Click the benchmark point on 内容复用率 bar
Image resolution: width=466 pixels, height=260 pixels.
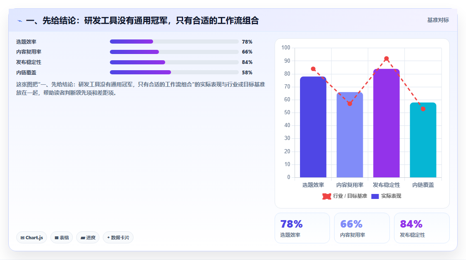(x=350, y=103)
